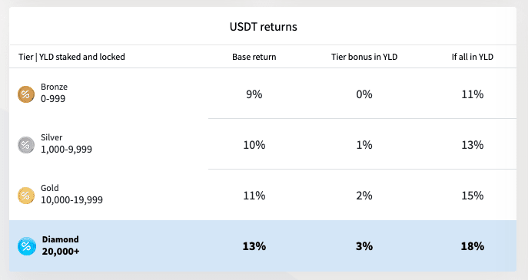
Task: Click the Silver tier coin icon
Action: [26, 145]
